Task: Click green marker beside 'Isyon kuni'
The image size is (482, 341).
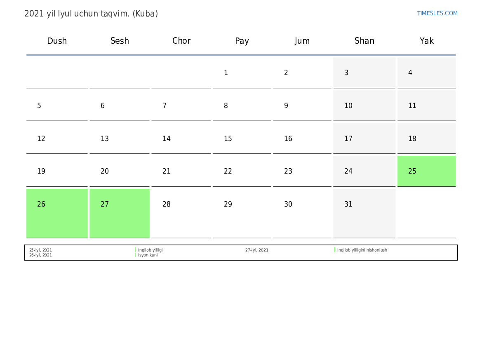Action: (x=136, y=255)
